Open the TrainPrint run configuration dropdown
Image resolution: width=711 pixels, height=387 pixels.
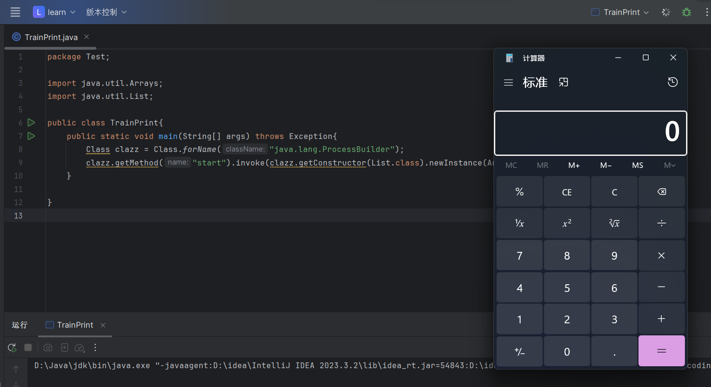[621, 12]
